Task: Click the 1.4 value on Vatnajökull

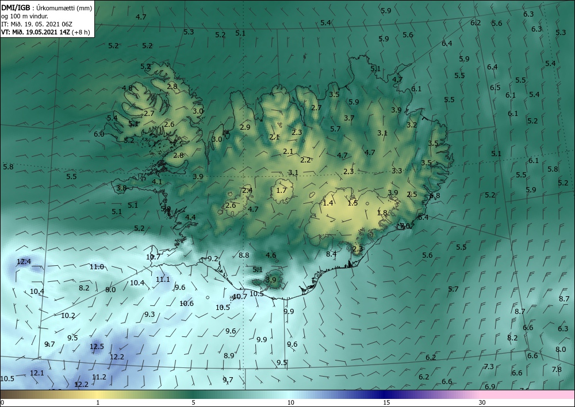Action: coord(328,203)
